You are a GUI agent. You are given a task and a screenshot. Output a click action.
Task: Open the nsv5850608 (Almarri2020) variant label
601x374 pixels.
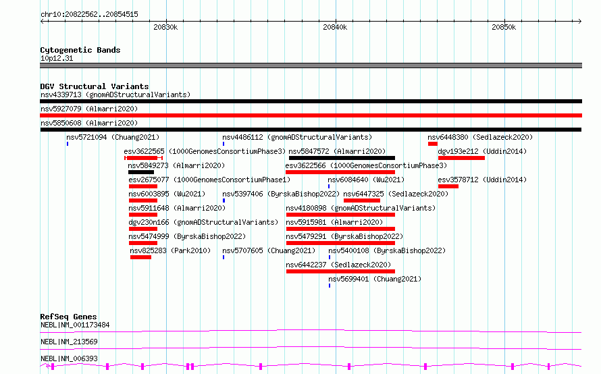point(89,123)
